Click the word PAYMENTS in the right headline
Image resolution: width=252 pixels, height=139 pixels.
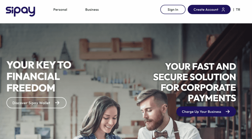pos(212,98)
